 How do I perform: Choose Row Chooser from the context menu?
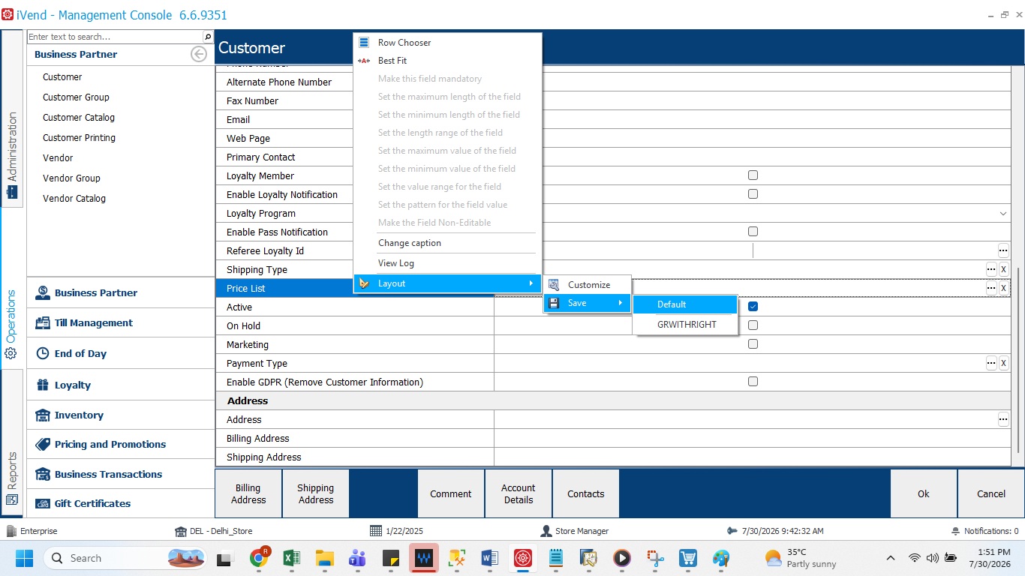pos(447,43)
